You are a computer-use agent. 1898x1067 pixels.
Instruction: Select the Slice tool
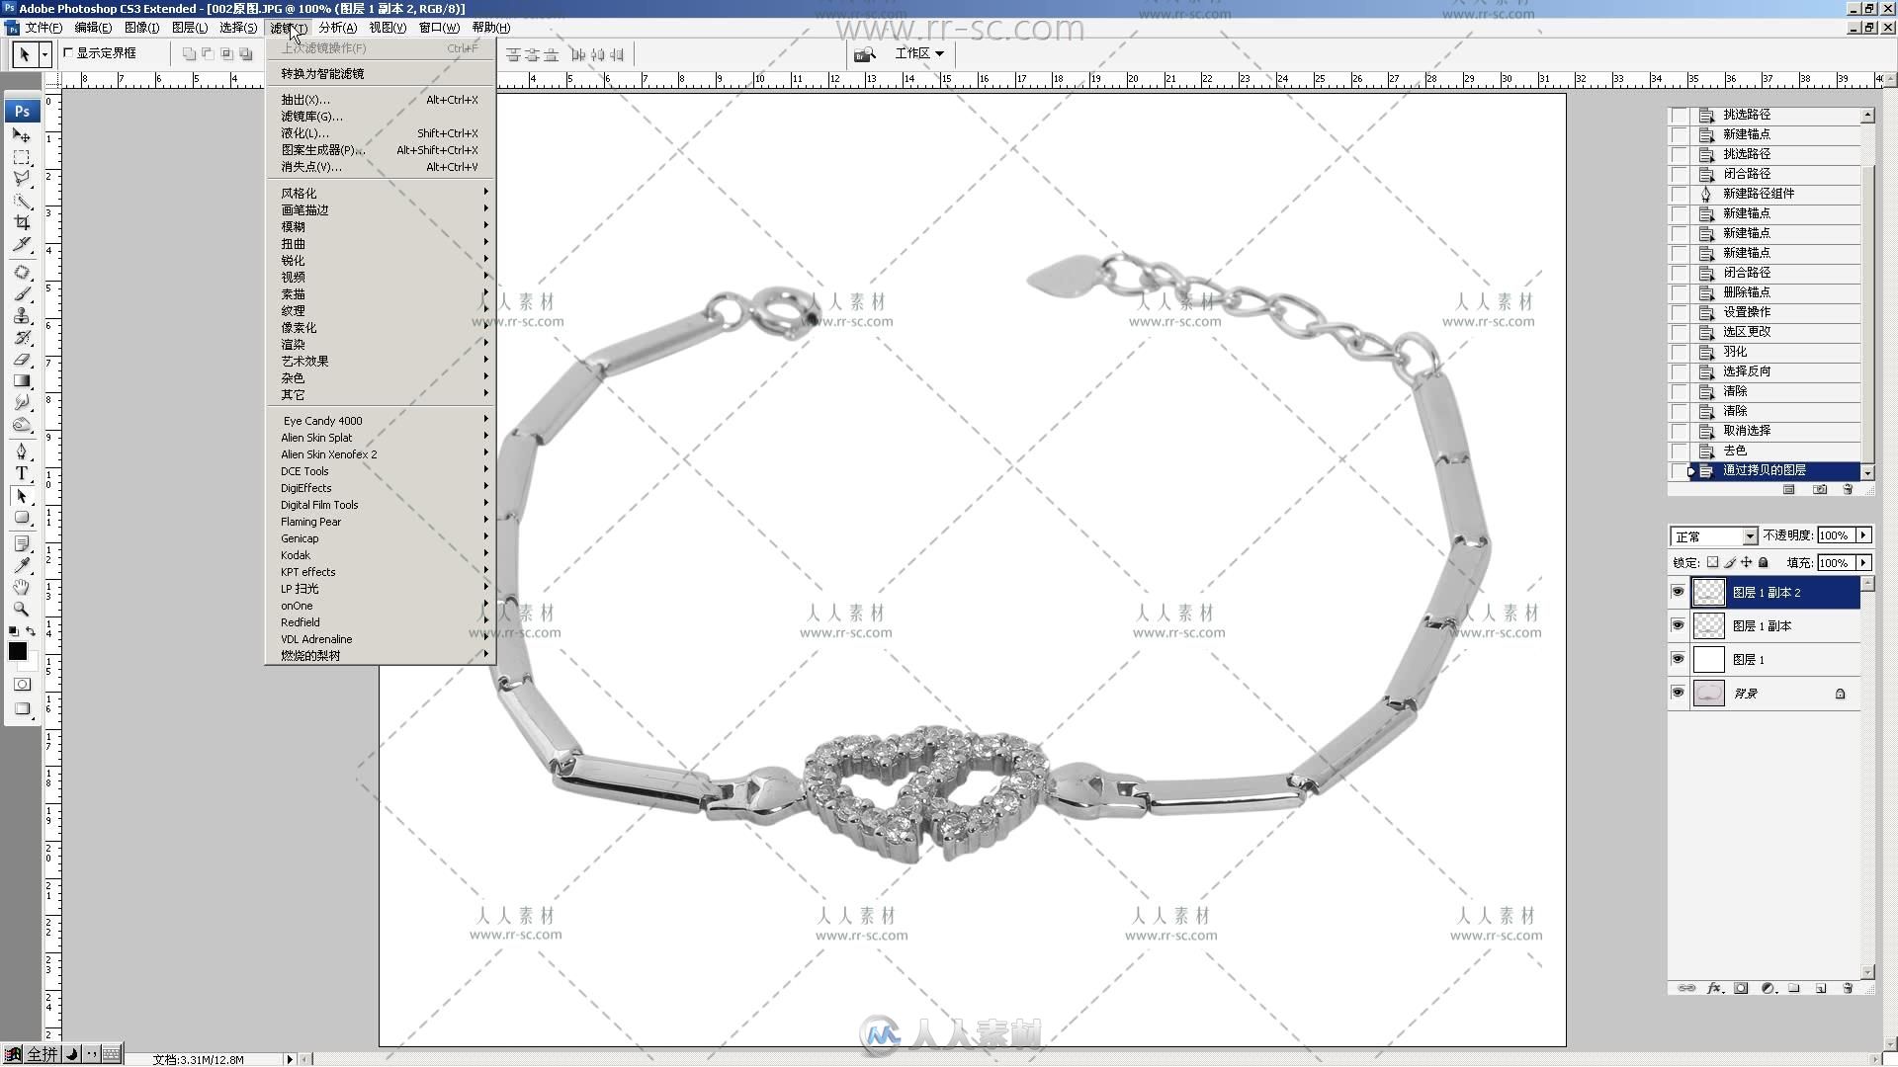[x=22, y=244]
